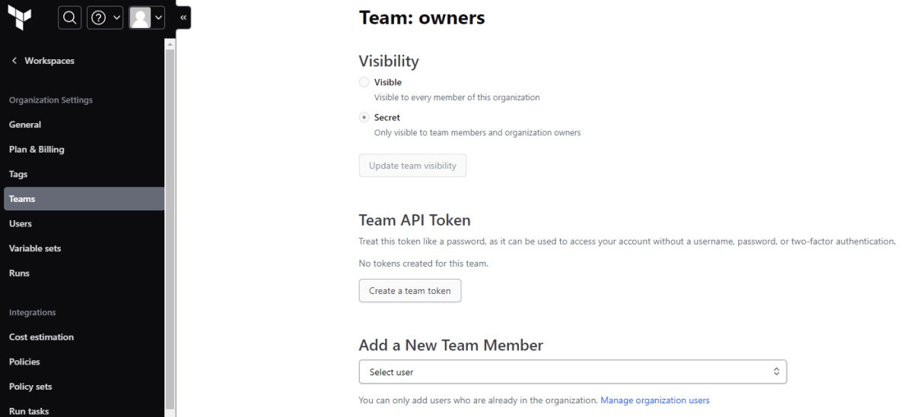The width and height of the screenshot is (913, 417).
Task: Open the search magnifier icon
Action: coord(69,17)
